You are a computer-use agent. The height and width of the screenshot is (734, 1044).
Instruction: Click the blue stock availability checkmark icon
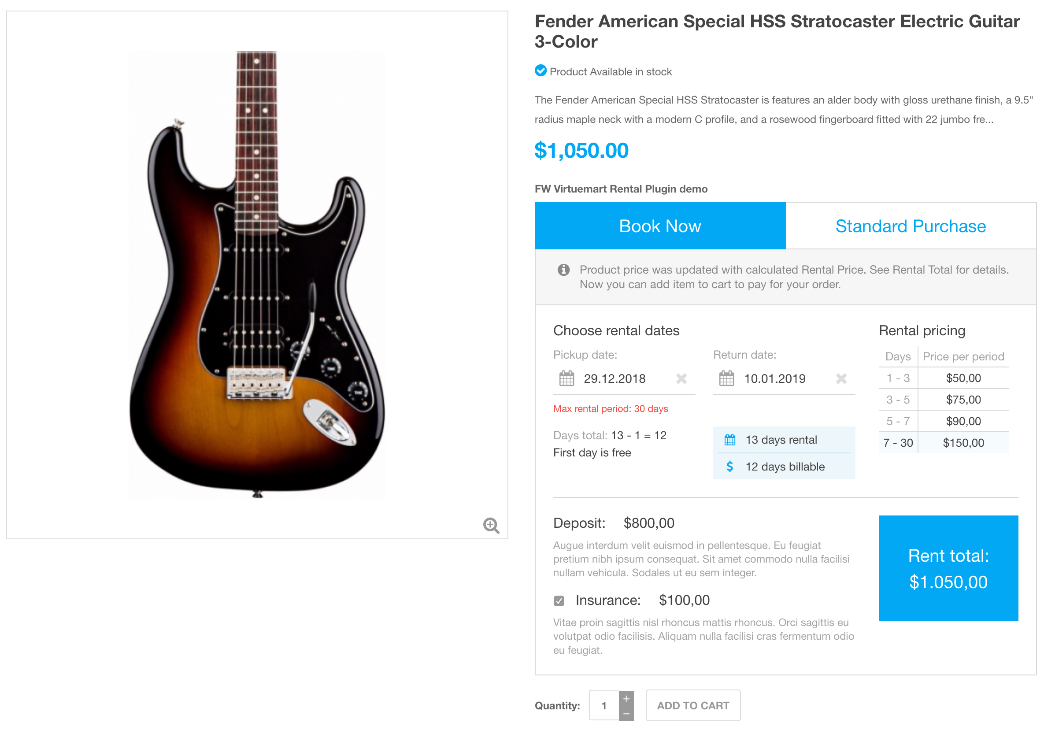point(541,70)
